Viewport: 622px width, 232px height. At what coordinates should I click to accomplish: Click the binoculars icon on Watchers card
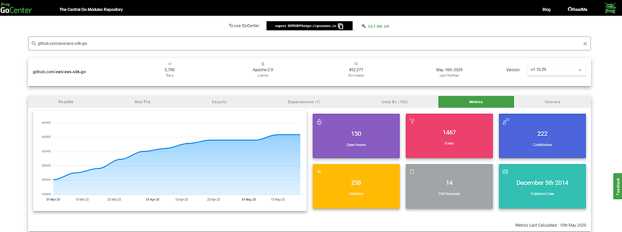(x=320, y=171)
